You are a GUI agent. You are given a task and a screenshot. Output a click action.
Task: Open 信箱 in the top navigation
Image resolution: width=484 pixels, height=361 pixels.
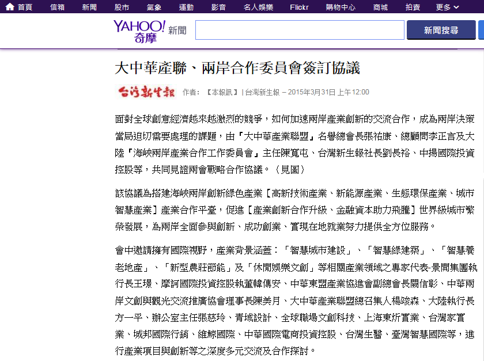pyautogui.click(x=58, y=7)
